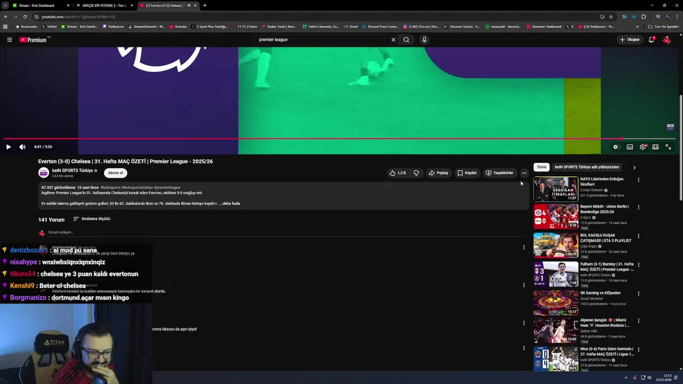Go to YouTube Premium home logo
The width and height of the screenshot is (683, 384).
(x=33, y=39)
